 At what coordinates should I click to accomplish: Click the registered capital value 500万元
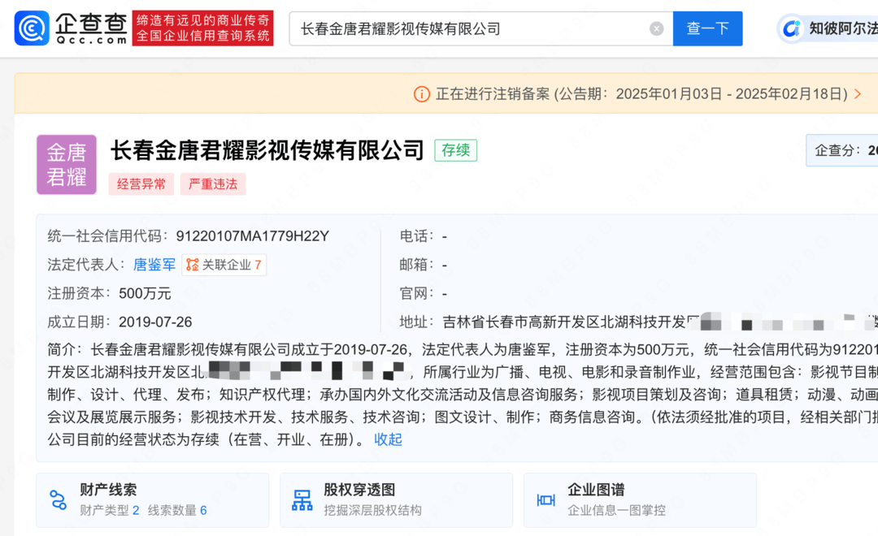(145, 293)
